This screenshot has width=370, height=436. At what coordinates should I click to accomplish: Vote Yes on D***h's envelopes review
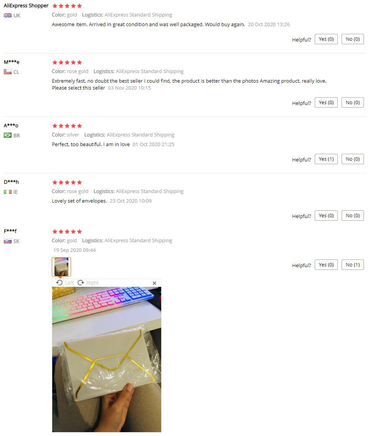point(326,215)
